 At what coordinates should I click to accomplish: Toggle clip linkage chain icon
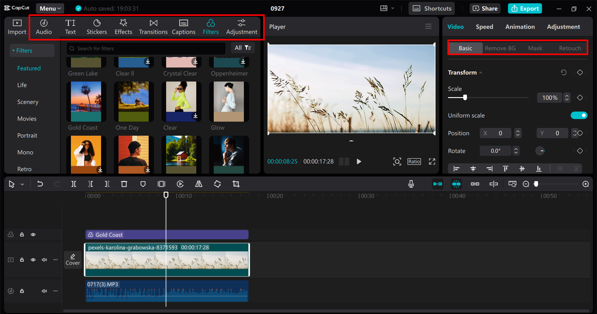click(475, 184)
